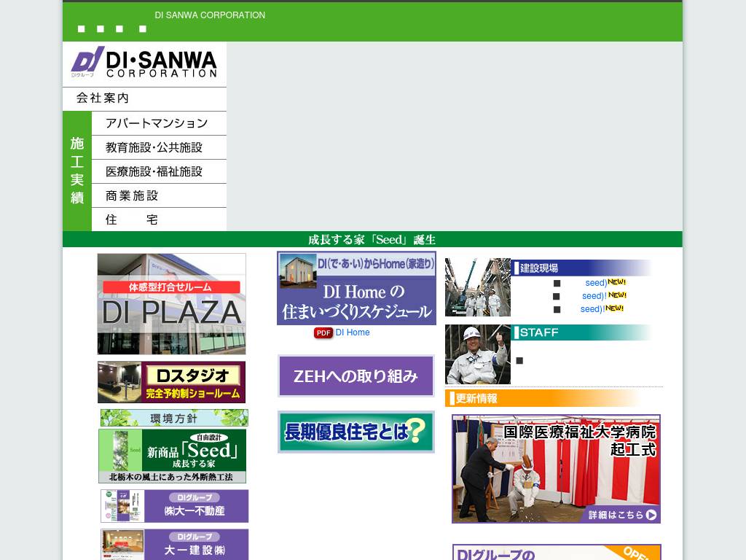This screenshot has height=560, width=746.
Task: Click the 成長する家「Seed」誕生 banner bar
Action: coord(372,239)
